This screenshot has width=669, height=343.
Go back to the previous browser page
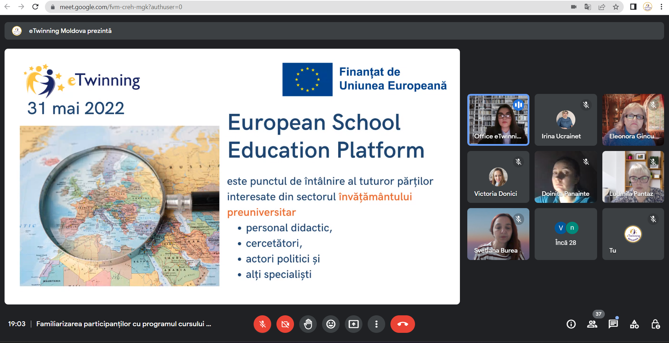(x=7, y=7)
